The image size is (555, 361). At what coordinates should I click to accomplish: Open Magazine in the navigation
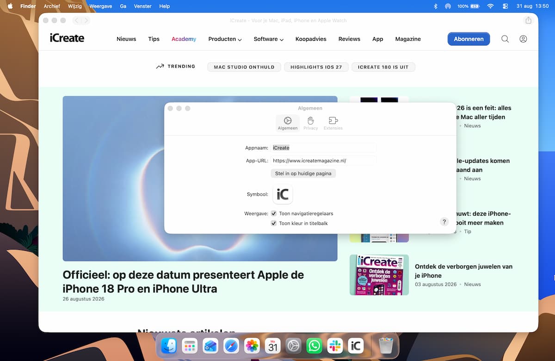click(x=408, y=39)
